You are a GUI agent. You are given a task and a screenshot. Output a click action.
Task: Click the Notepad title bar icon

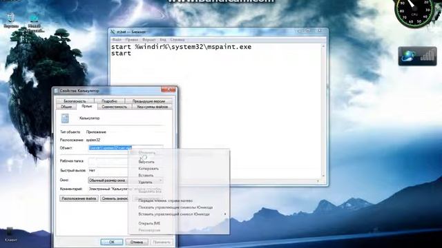[x=113, y=32]
